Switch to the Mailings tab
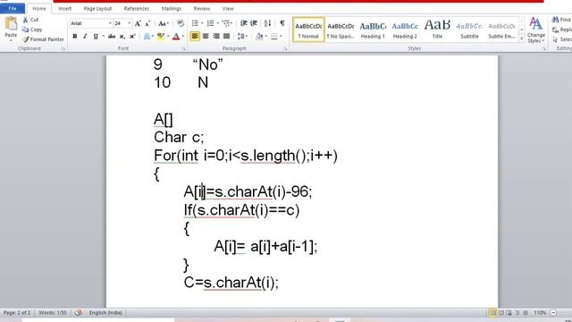The width and height of the screenshot is (572, 322). 171,8
